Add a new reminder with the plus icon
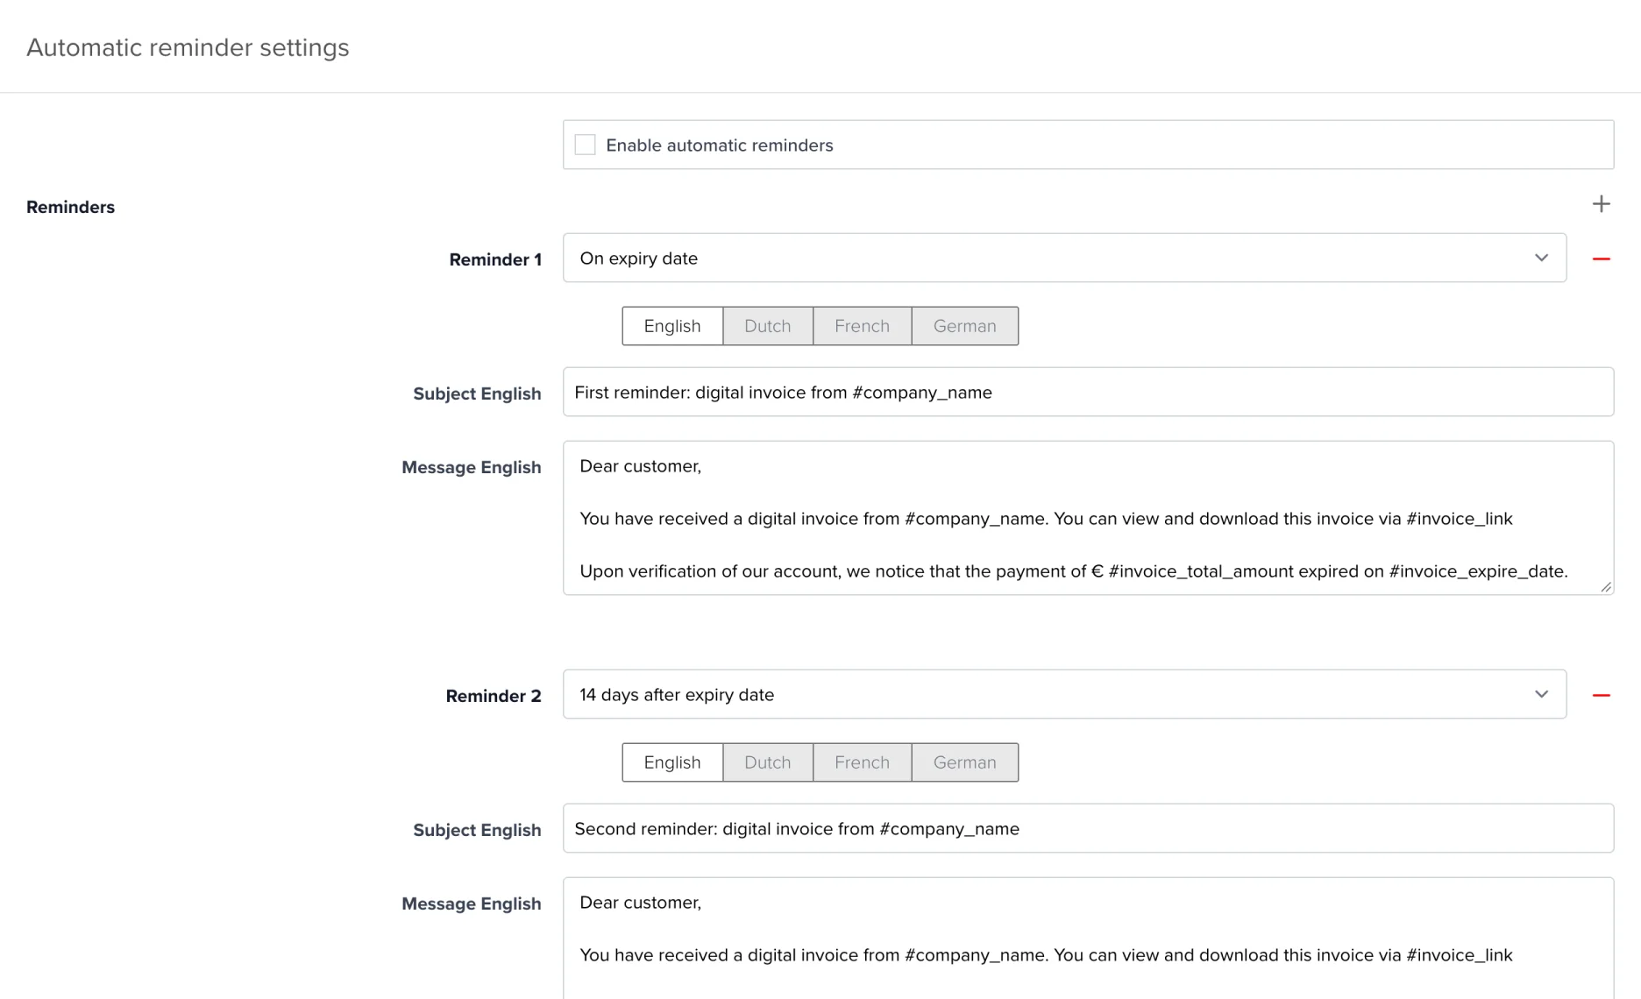The image size is (1641, 999). click(x=1601, y=204)
